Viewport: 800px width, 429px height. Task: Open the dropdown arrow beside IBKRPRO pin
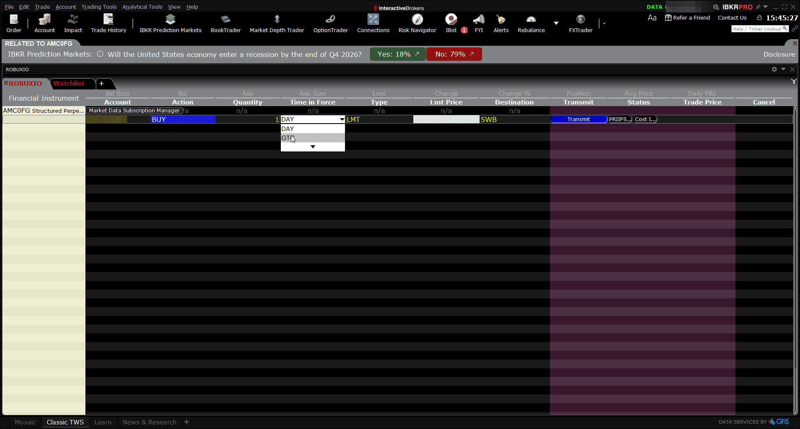pyautogui.click(x=765, y=7)
